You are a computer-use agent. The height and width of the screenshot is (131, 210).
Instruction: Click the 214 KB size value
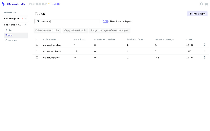tap(190, 57)
